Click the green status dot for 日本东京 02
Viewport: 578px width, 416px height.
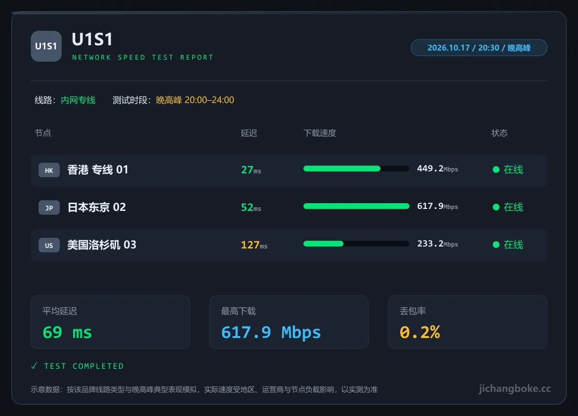496,207
